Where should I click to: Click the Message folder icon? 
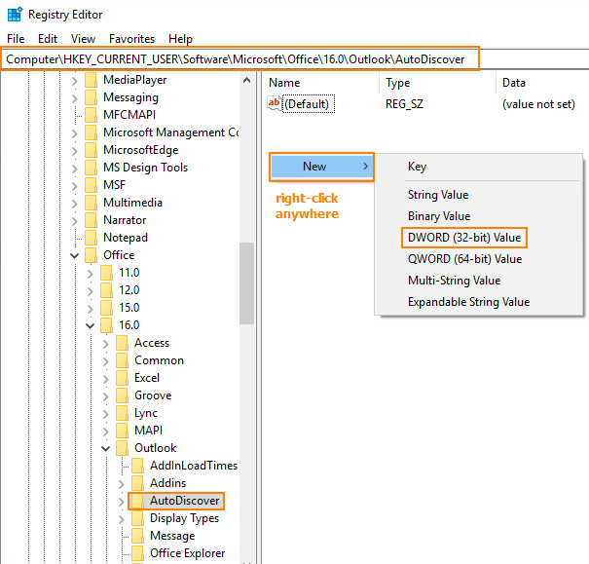[138, 536]
